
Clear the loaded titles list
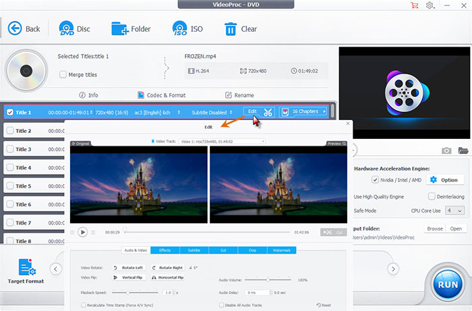click(x=240, y=28)
